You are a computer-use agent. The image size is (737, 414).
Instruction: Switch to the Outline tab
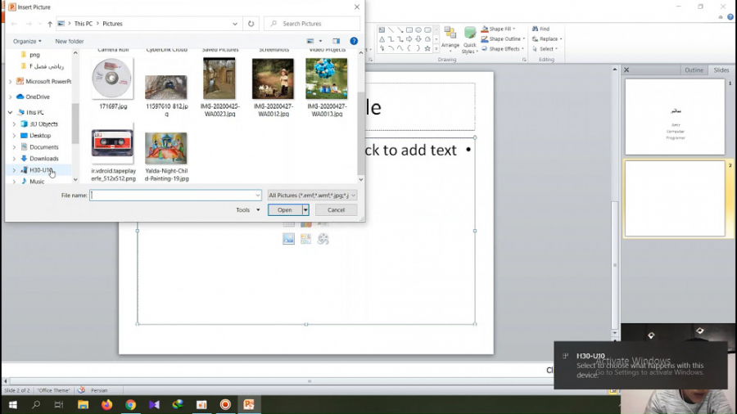(x=694, y=70)
